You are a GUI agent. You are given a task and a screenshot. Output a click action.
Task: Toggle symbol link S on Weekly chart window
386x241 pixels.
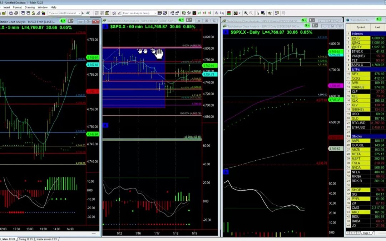point(304,20)
